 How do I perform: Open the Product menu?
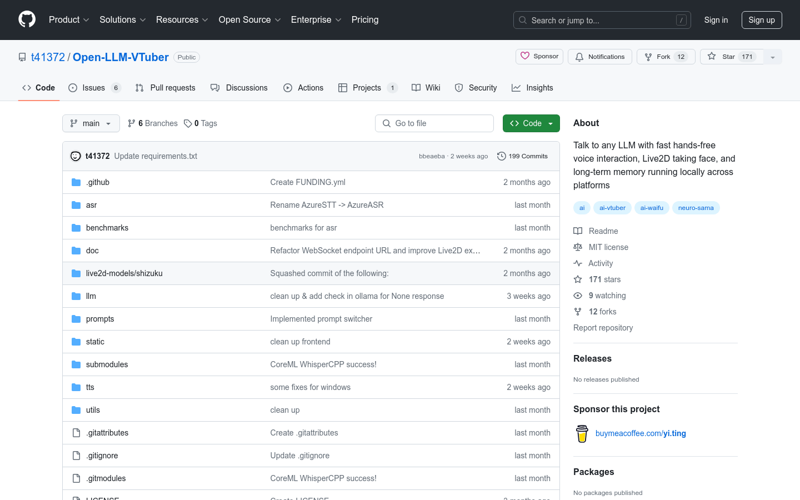click(69, 20)
